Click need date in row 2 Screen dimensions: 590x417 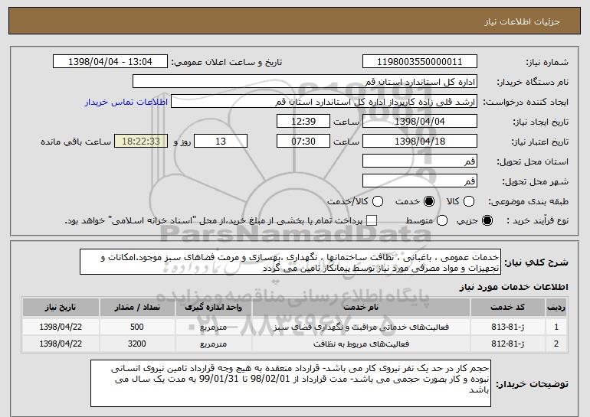tap(61, 344)
